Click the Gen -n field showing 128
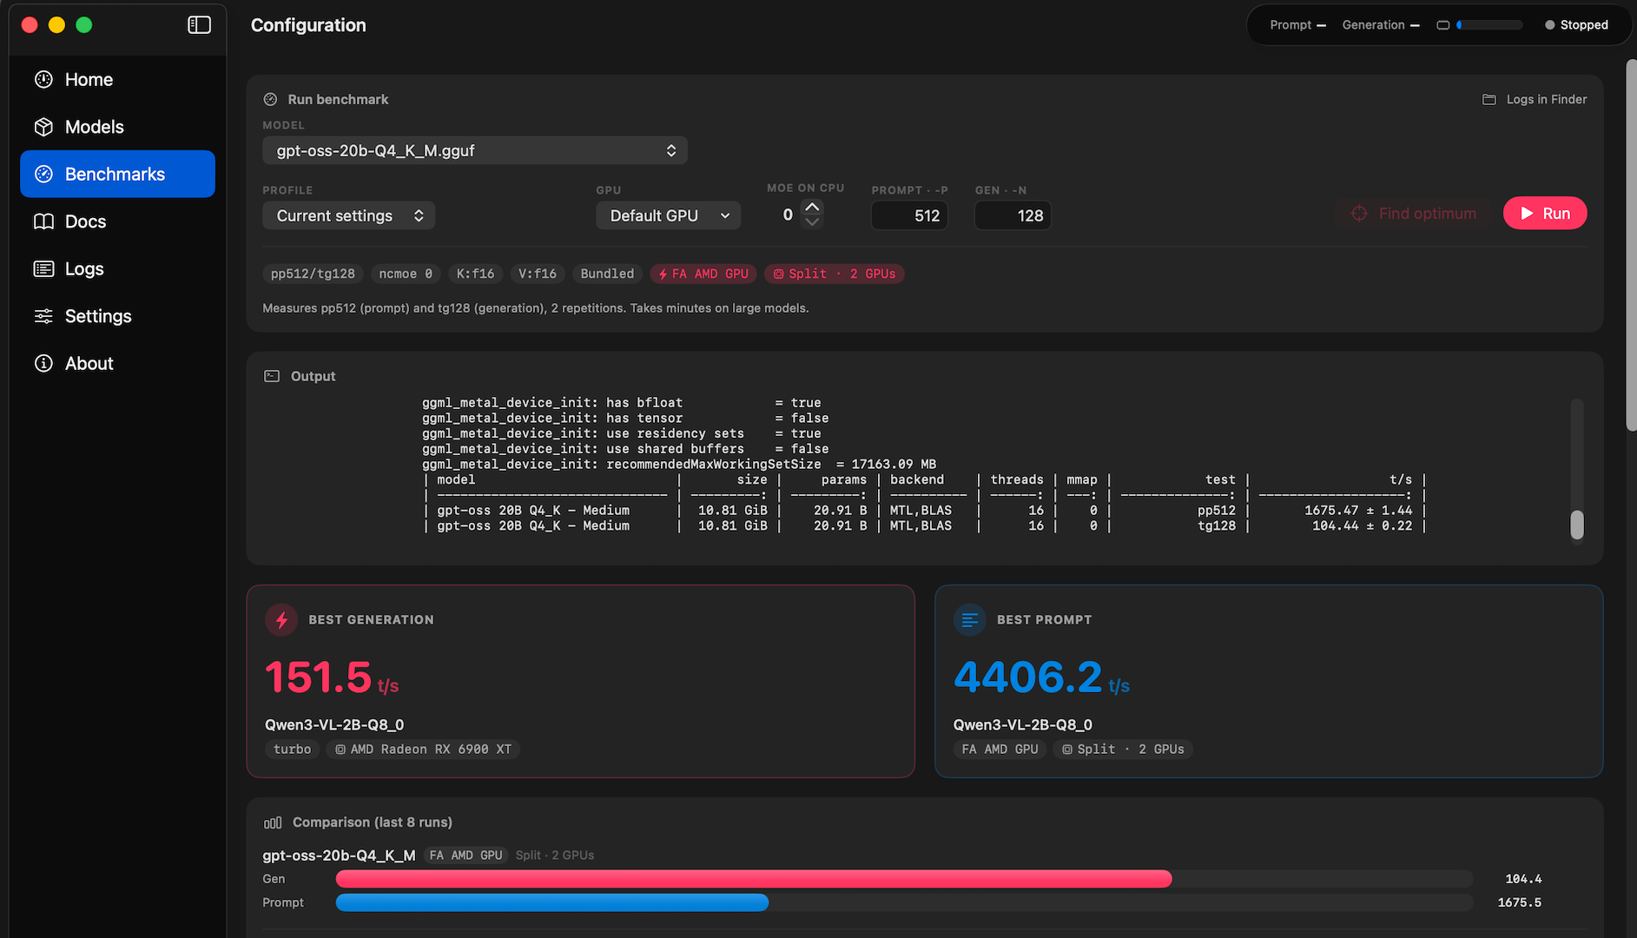Image resolution: width=1637 pixels, height=938 pixels. (1013, 215)
